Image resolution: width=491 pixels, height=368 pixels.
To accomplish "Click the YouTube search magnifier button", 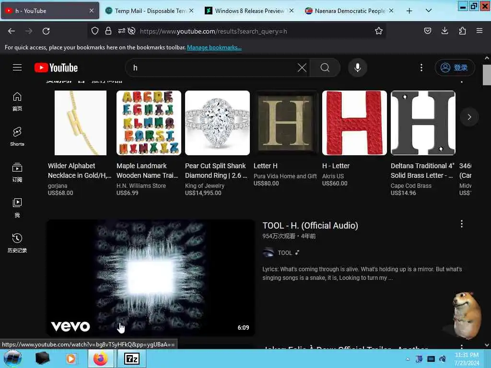I will pyautogui.click(x=325, y=68).
